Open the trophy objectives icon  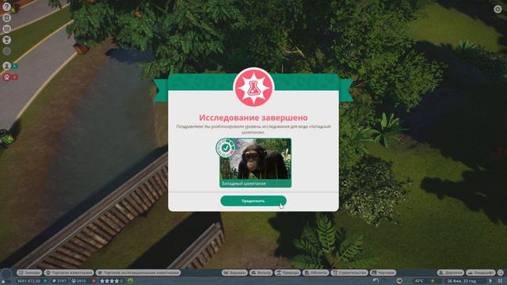coord(6,40)
